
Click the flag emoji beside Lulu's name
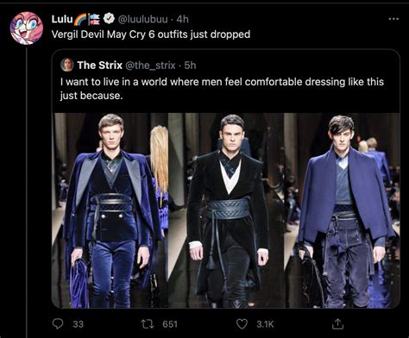(94, 19)
